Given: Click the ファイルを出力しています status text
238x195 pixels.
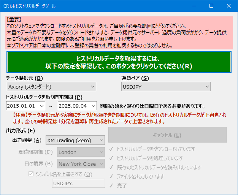Looking at the screenshot, I should click(141, 176).
